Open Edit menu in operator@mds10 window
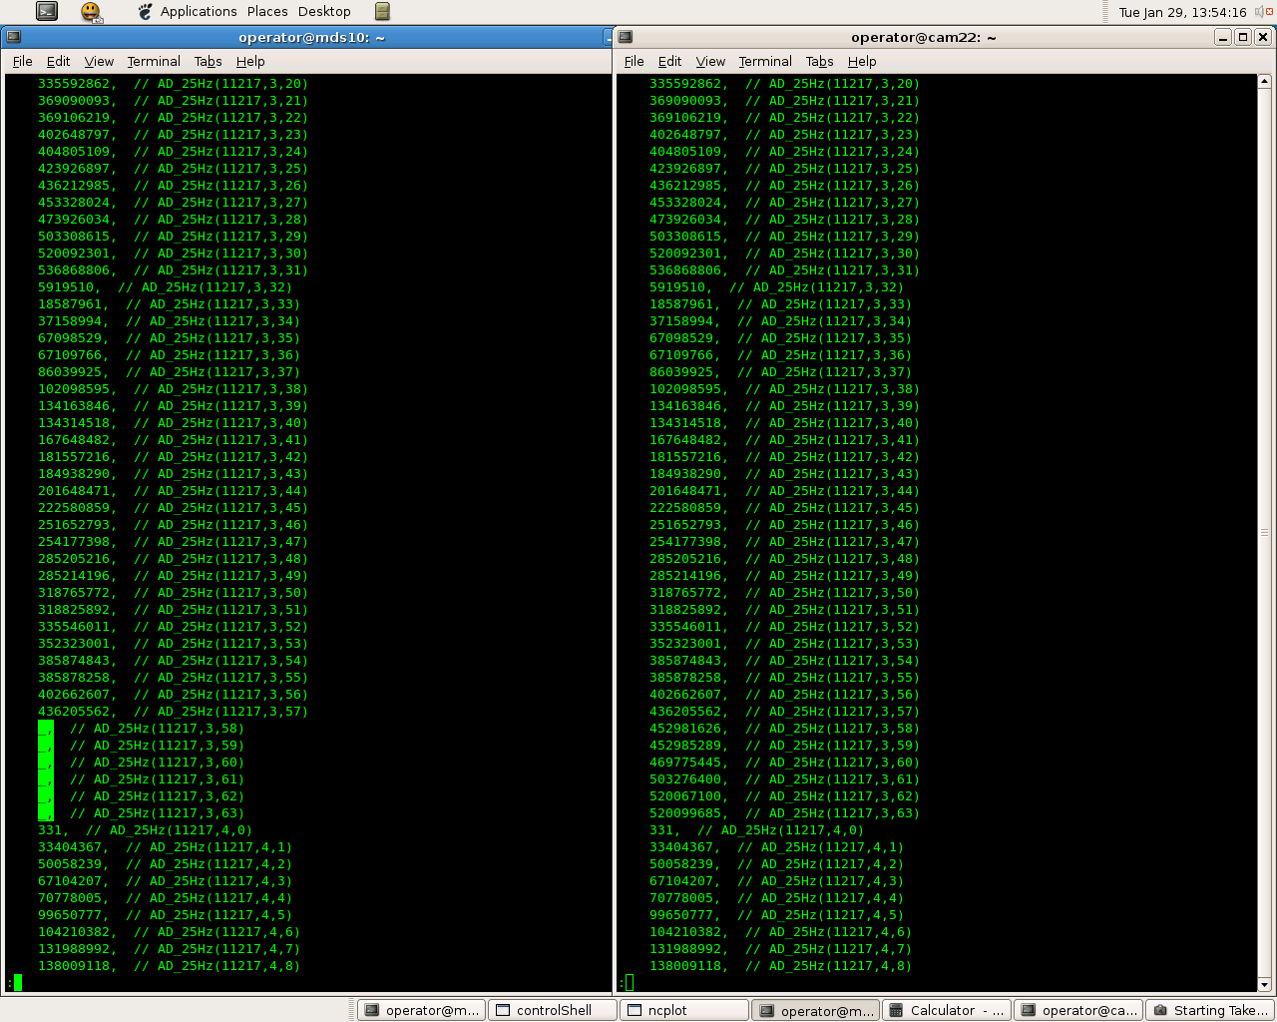 (59, 61)
